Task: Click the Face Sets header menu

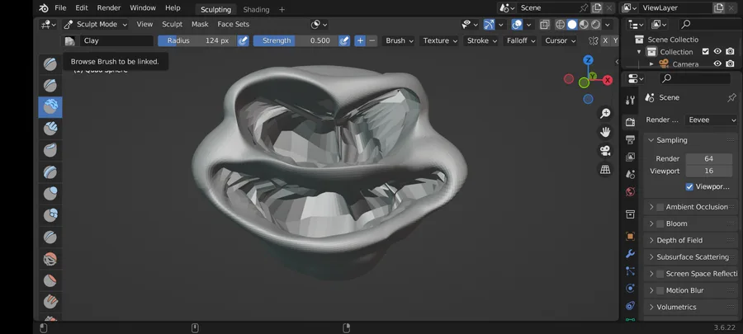Action: click(233, 25)
